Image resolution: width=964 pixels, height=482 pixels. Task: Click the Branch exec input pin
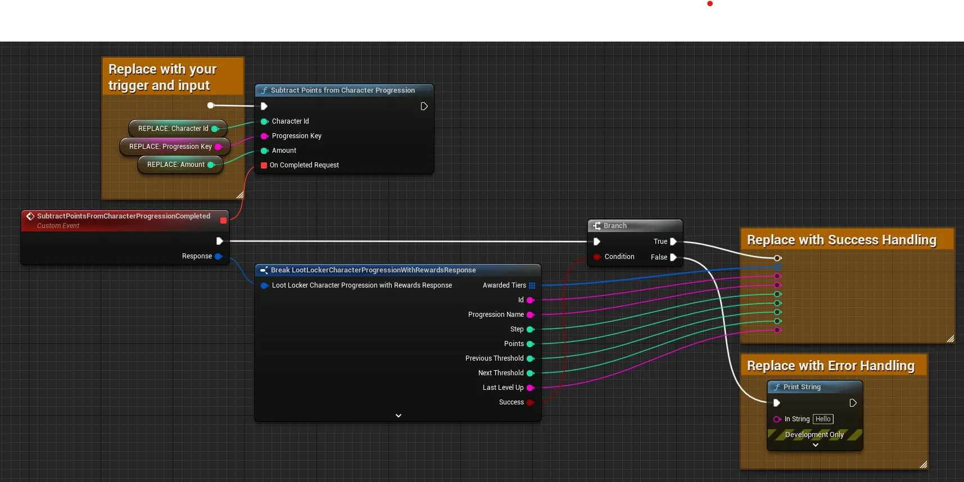[597, 242]
